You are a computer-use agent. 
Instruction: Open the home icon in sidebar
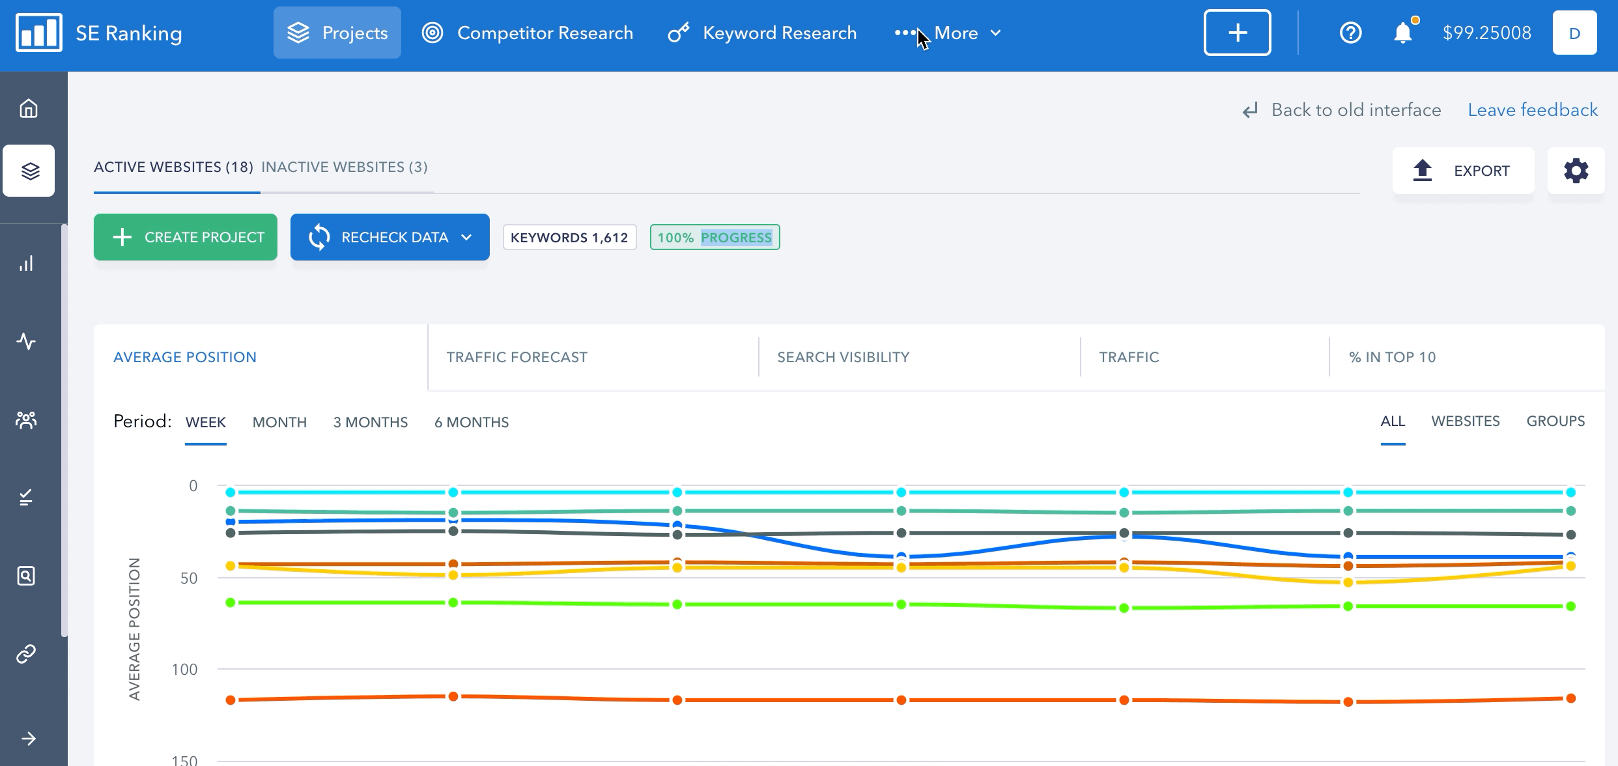click(x=28, y=108)
